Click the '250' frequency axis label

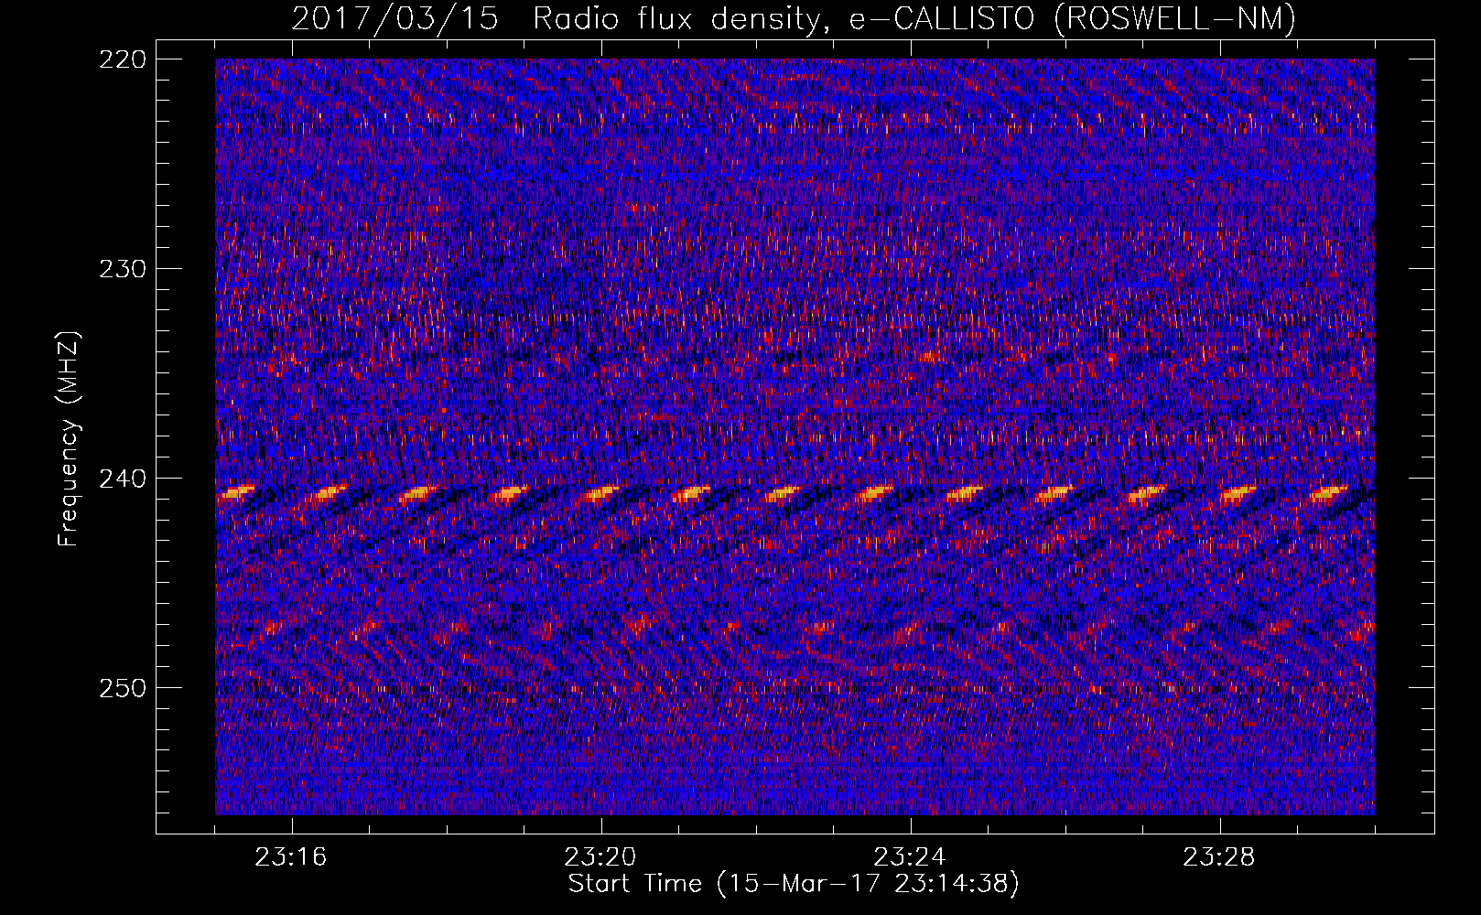[x=122, y=688]
